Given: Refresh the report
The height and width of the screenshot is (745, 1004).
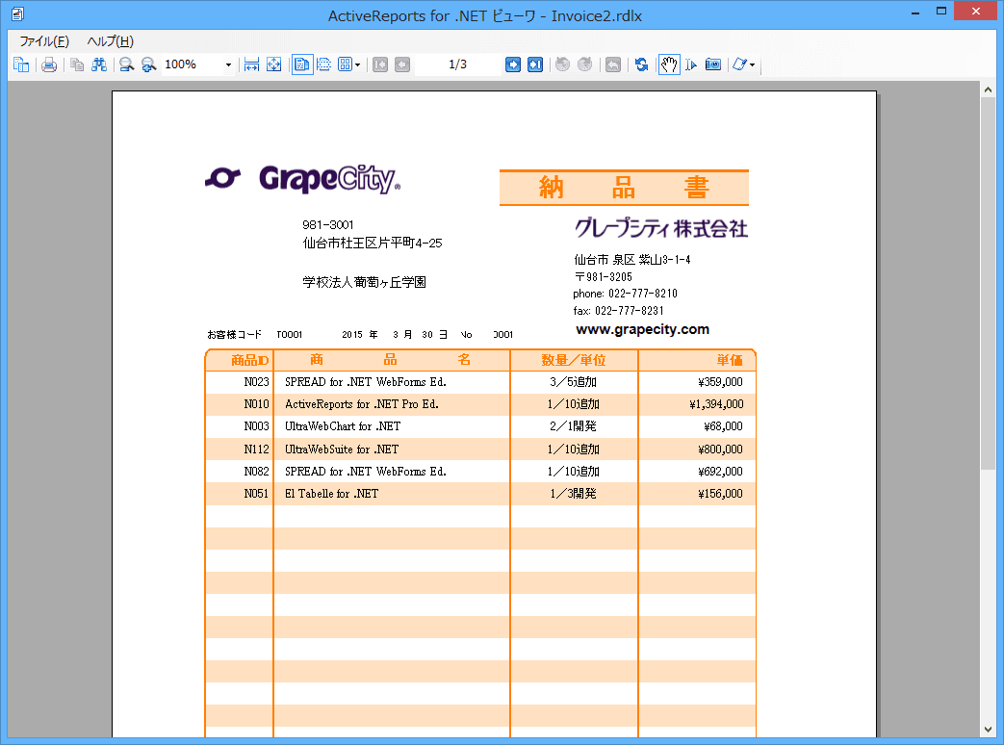Looking at the screenshot, I should [642, 64].
